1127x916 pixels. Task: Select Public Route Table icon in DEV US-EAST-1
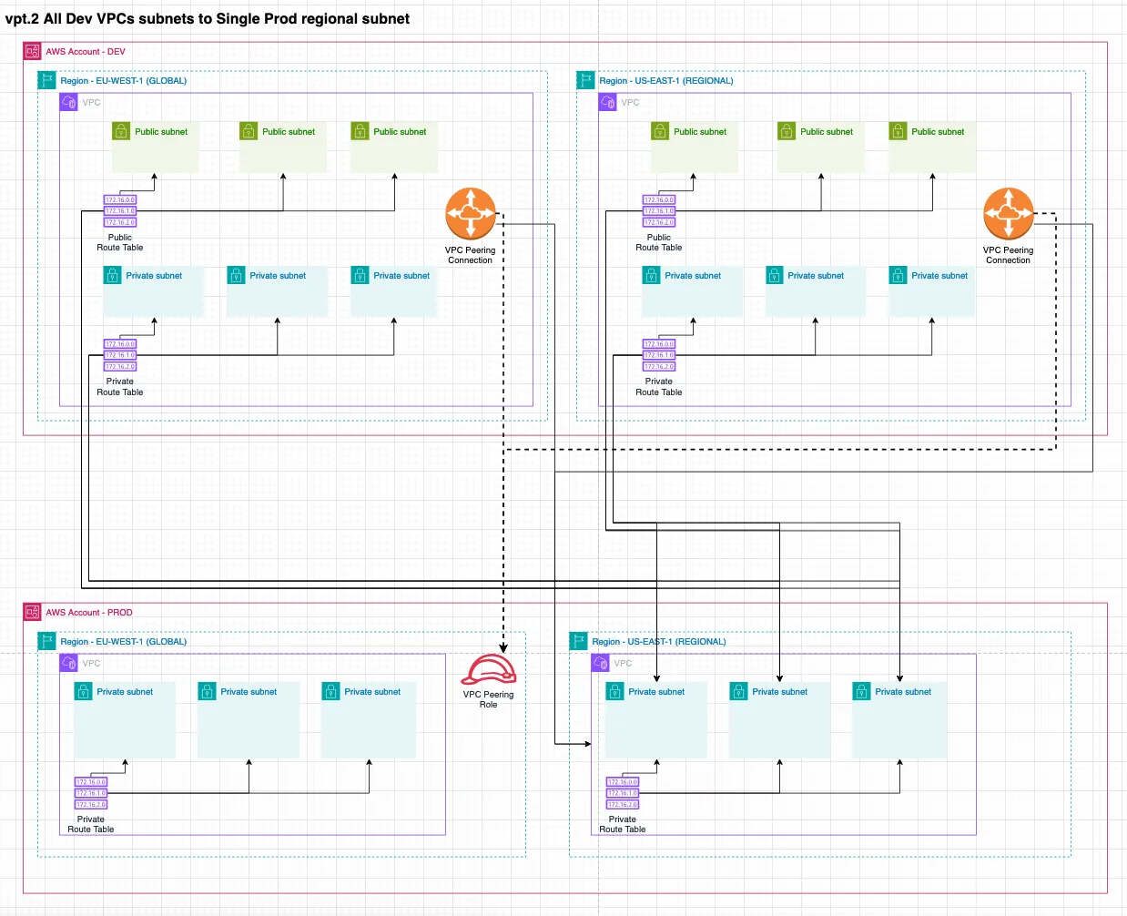(x=659, y=211)
